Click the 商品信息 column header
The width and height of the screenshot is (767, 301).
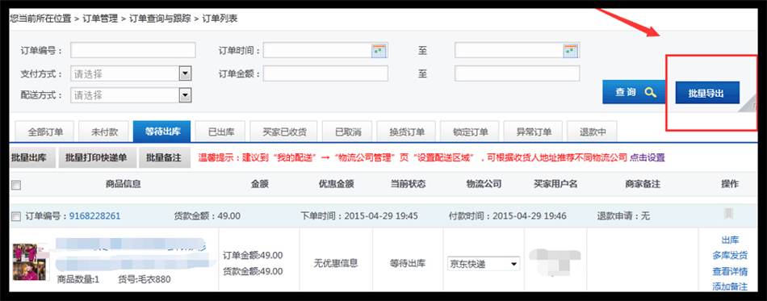(x=124, y=184)
